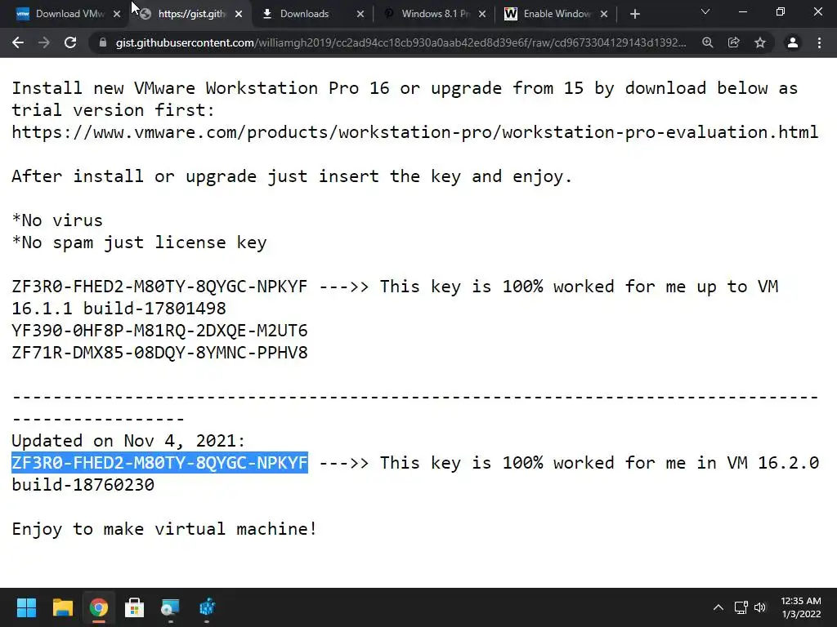The width and height of the screenshot is (837, 627).
Task: Share this page icon
Action: point(734,42)
